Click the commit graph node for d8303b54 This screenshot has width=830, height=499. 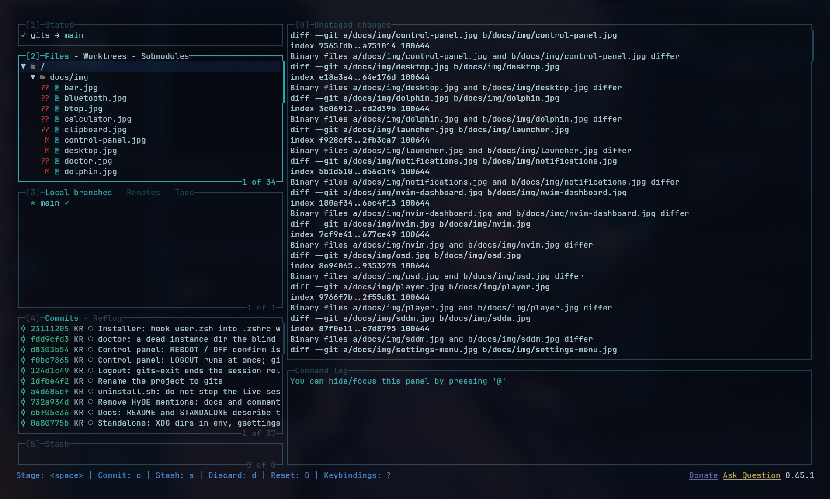pyautogui.click(x=23, y=350)
